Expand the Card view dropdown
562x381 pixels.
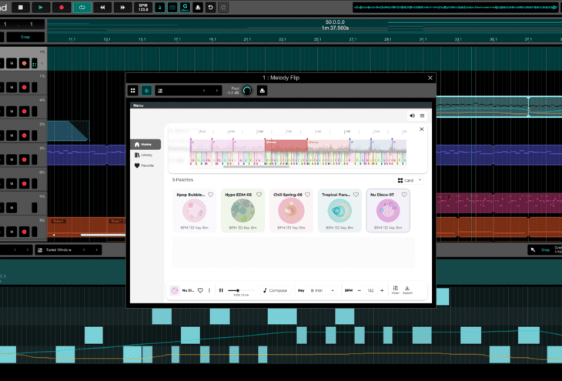click(x=410, y=180)
